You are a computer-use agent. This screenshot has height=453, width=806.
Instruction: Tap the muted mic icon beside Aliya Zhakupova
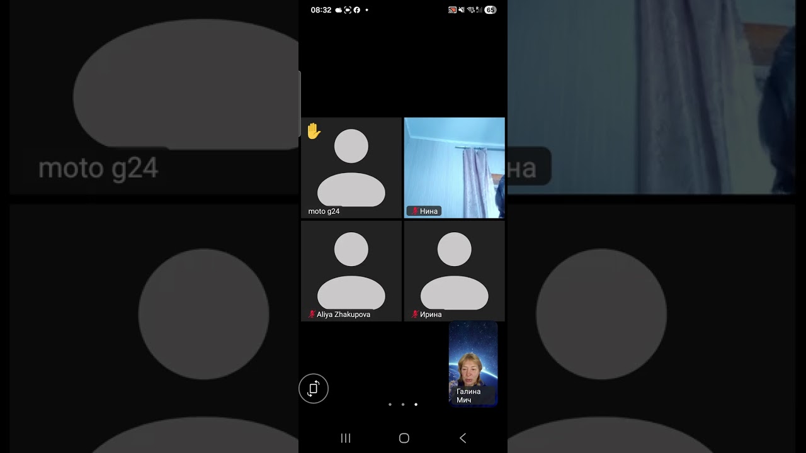click(x=312, y=314)
